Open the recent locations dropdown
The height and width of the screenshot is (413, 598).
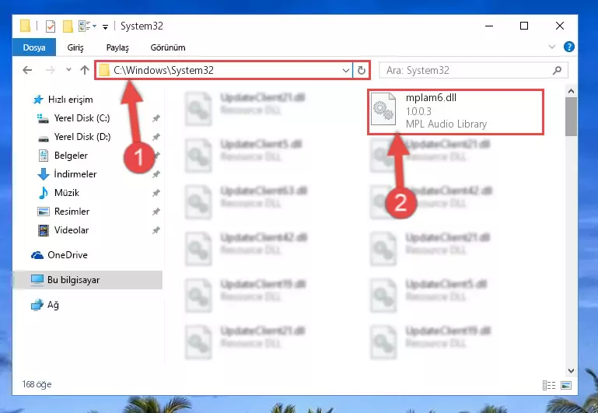point(68,70)
